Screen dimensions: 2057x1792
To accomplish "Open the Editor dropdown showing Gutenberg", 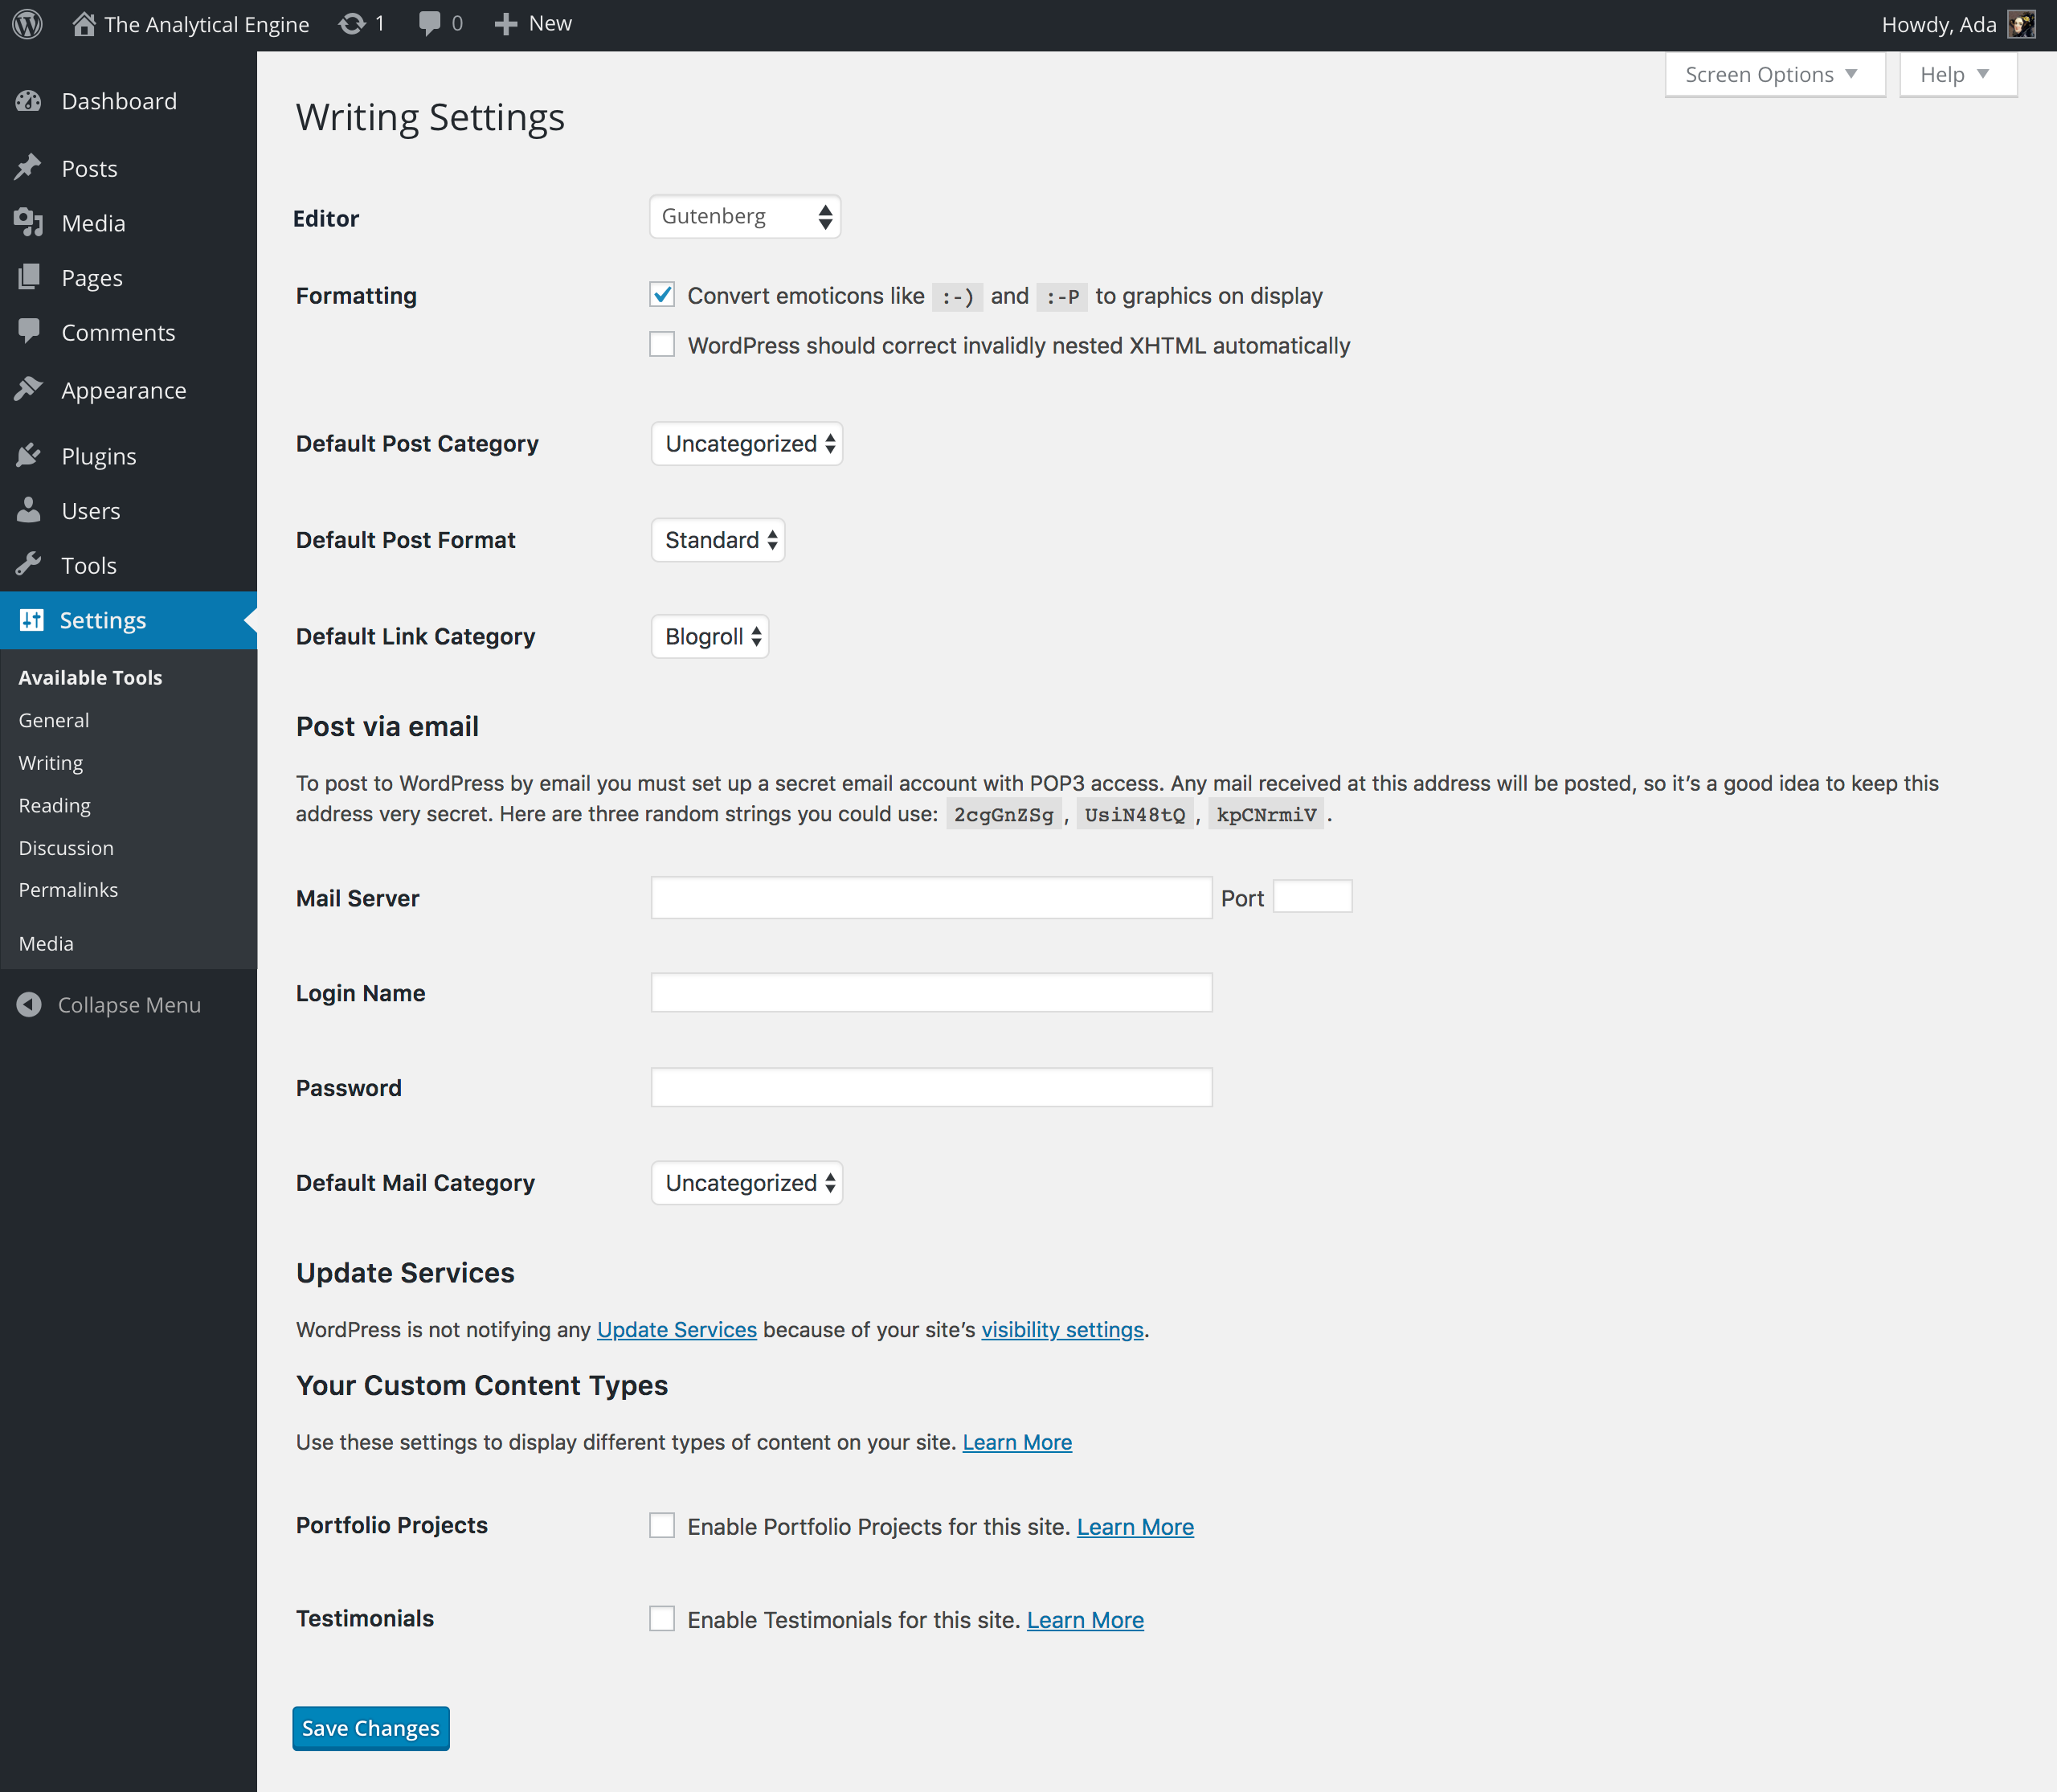I will point(744,216).
